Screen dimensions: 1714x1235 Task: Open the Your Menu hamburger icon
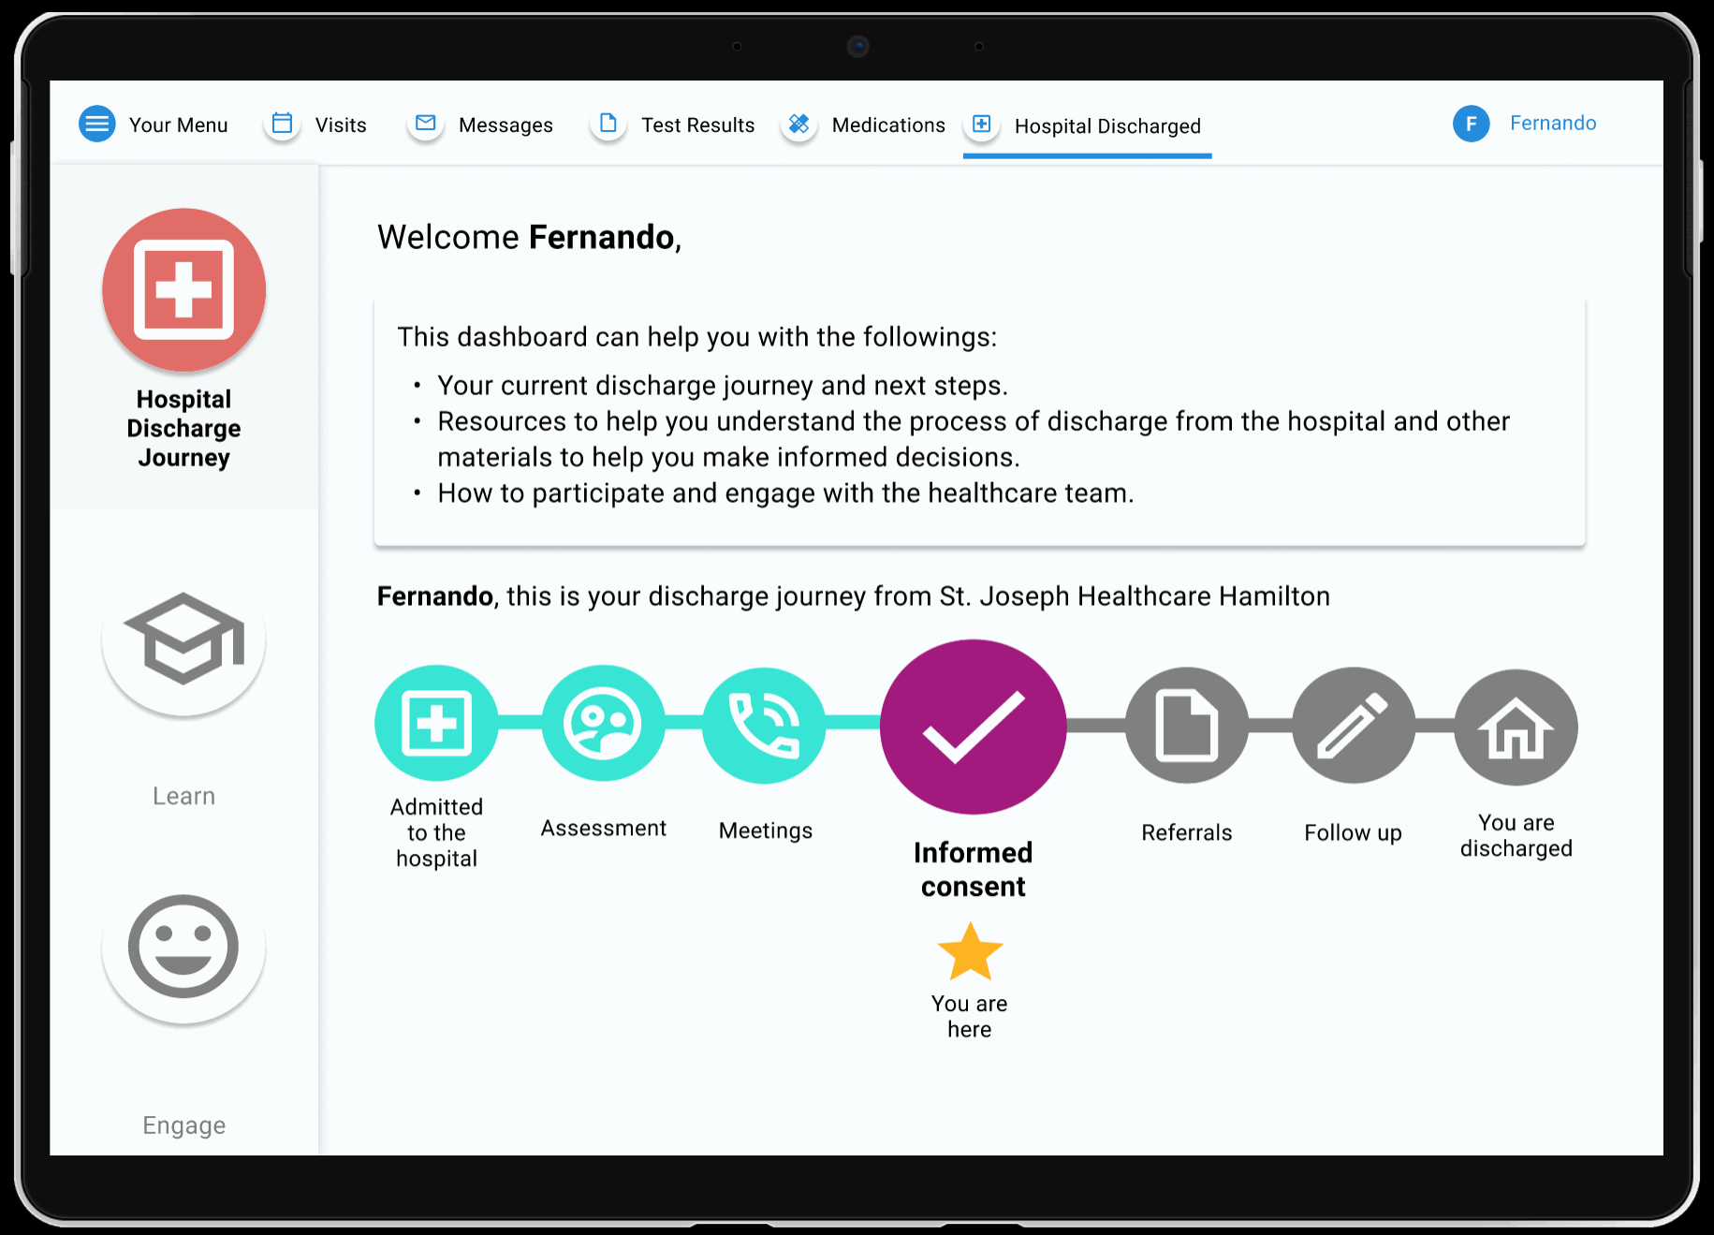click(96, 124)
